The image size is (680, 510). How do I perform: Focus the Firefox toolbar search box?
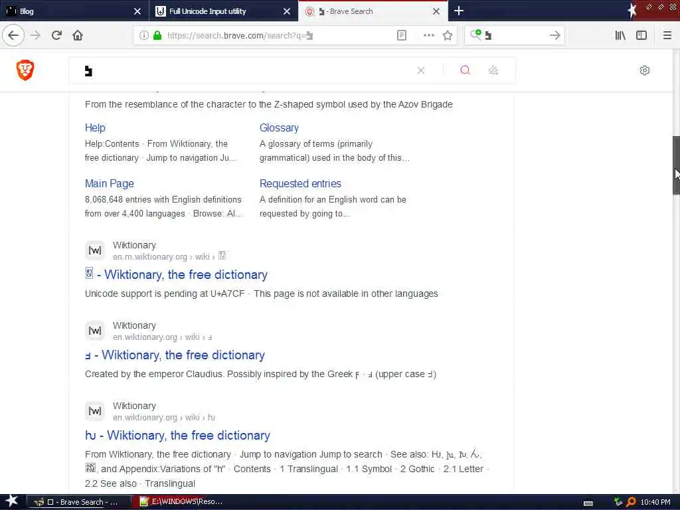click(x=516, y=36)
